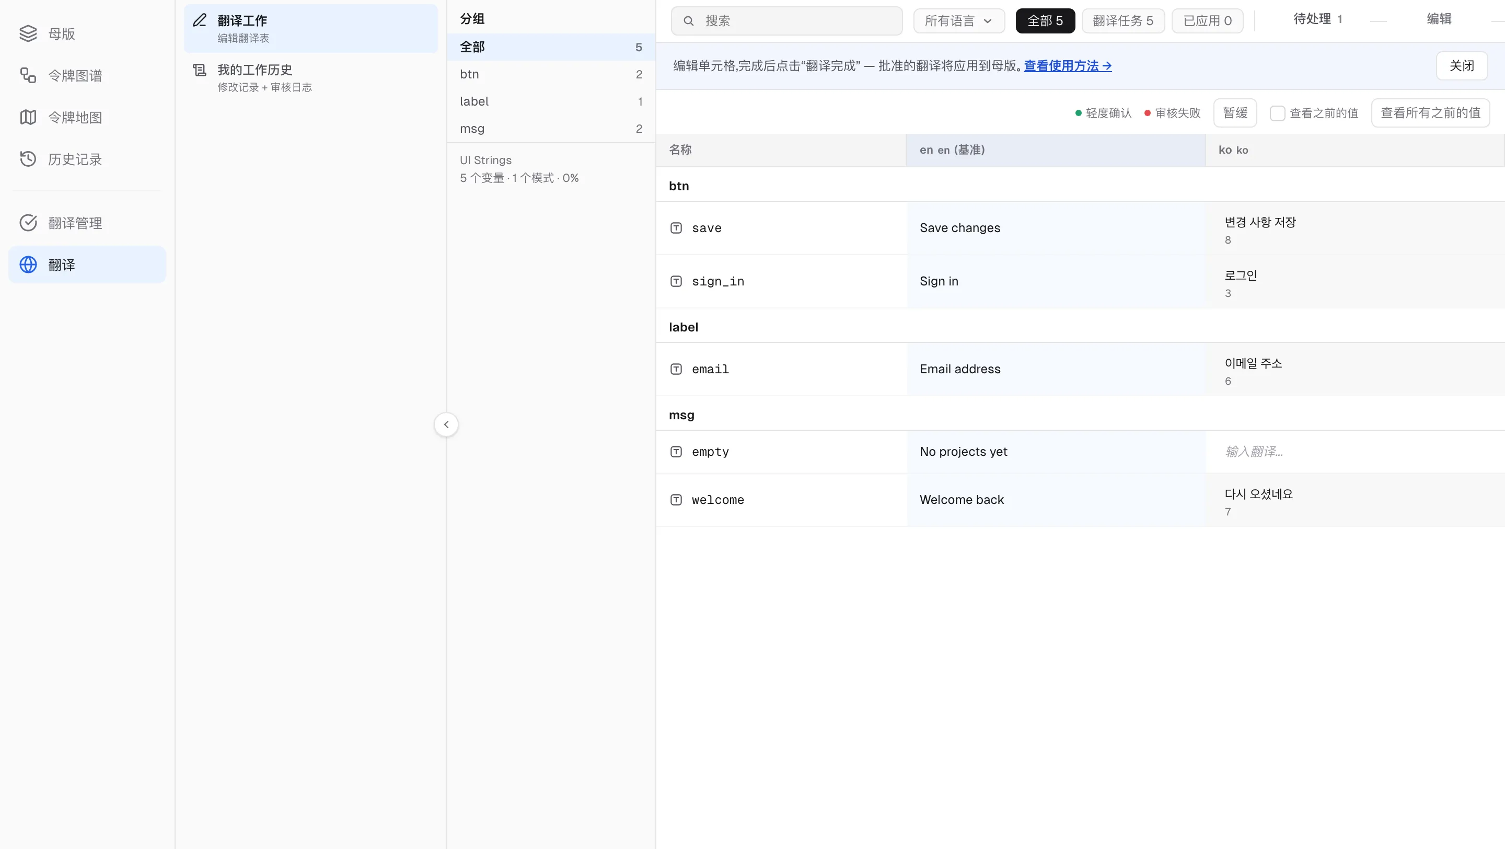The height and width of the screenshot is (849, 1505).
Task: Click the 翻译 globe icon
Action: click(x=28, y=265)
